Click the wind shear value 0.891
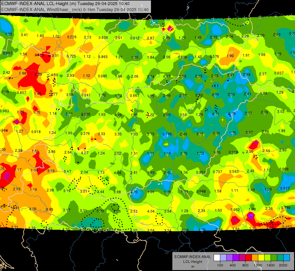Viewport: 295px width, 271px height. point(201,173)
